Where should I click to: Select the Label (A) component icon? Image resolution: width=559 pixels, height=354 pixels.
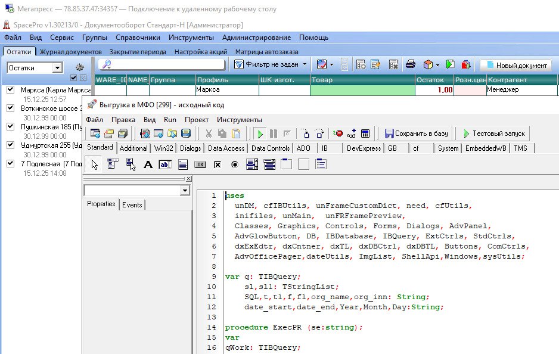(148, 164)
